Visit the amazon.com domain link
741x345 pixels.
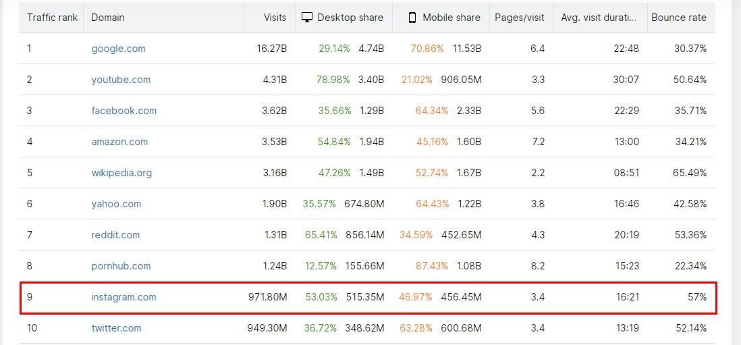119,142
